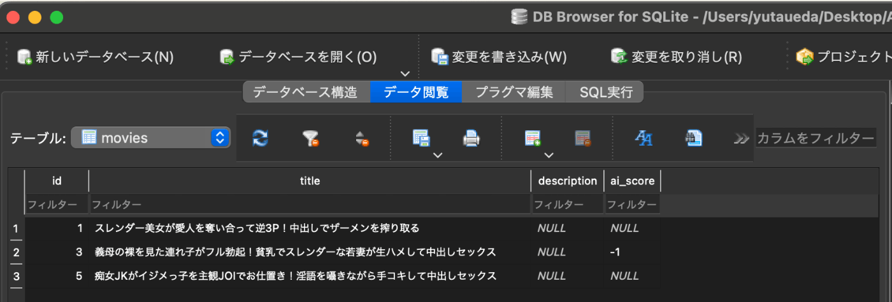Expand the save table dropdown arrow
Viewport: 892px width, 302px height.
coord(437,154)
